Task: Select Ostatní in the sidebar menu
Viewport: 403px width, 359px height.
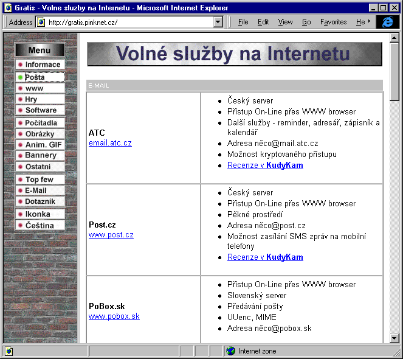Action: pos(40,167)
